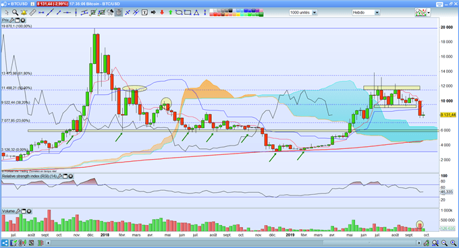459x248 pixels.
Task: Choose the rectangle drawing tool
Action: click(188, 12)
